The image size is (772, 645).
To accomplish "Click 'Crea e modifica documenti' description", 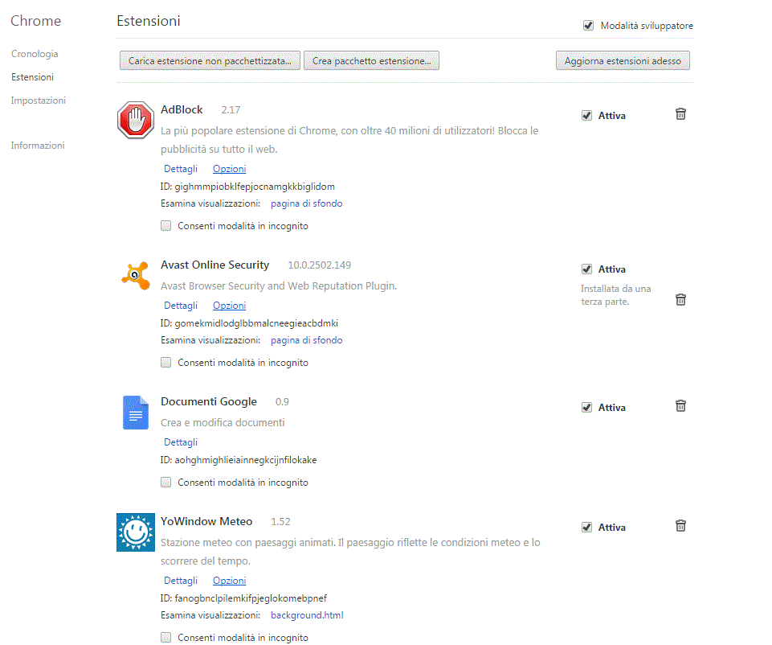I will (223, 423).
